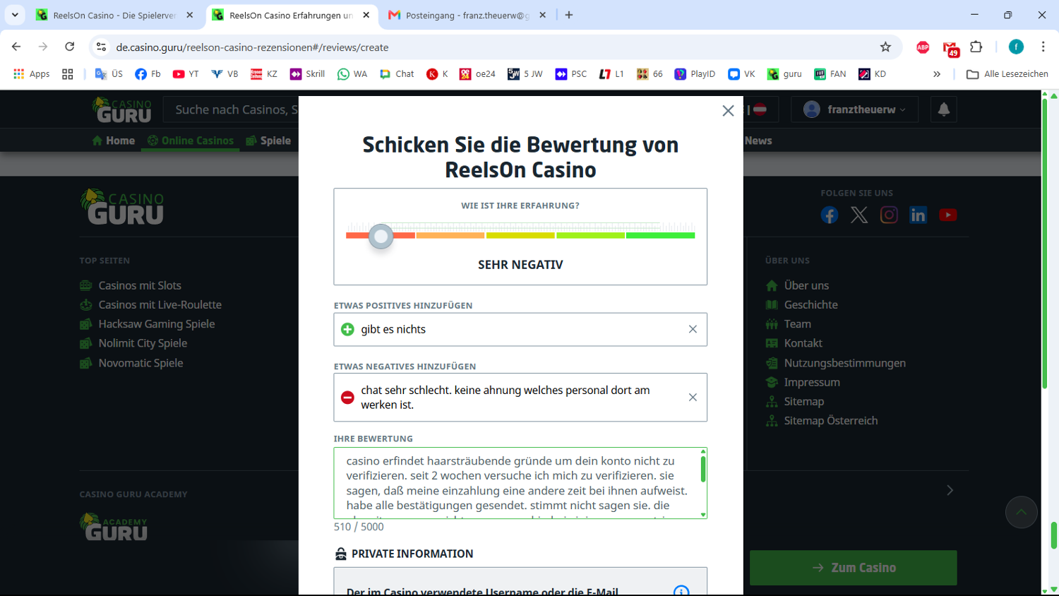This screenshot has height=596, width=1059.
Task: Open the Chrome profile avatar
Action: point(1016,47)
